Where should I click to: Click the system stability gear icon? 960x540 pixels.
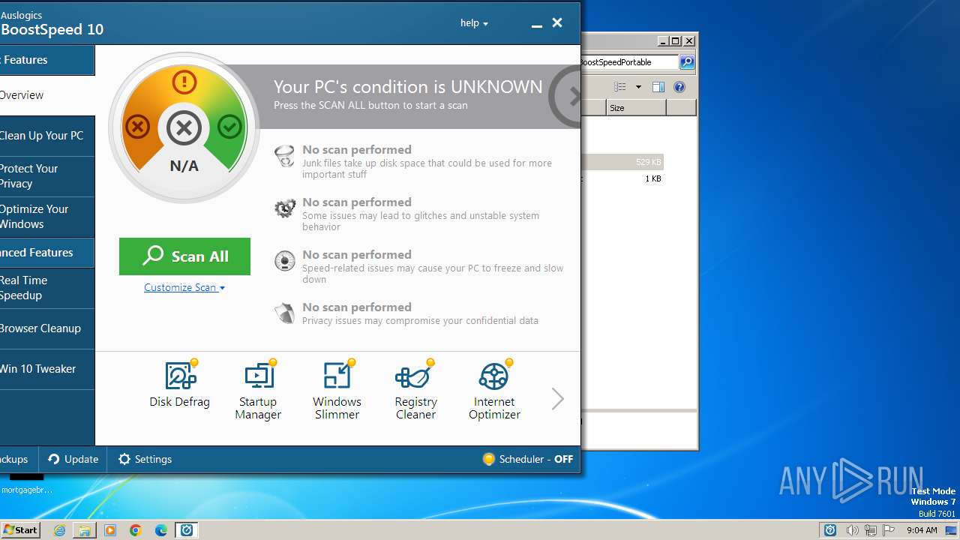tap(285, 208)
